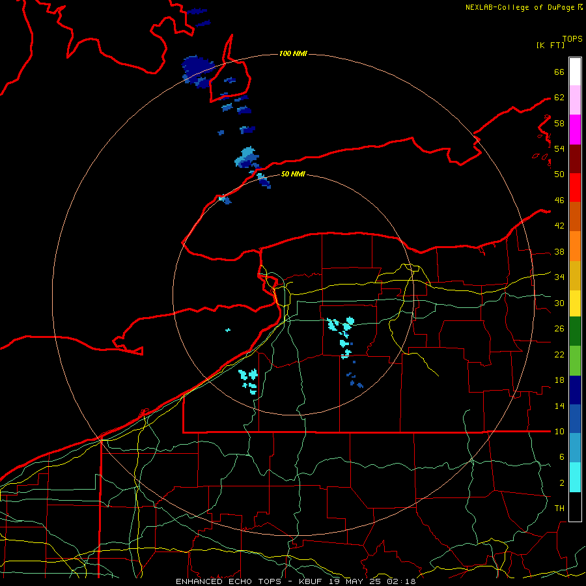Click the 'ENHANCED ECHO TOPS' product label
The height and width of the screenshot is (586, 586).
coord(229,581)
